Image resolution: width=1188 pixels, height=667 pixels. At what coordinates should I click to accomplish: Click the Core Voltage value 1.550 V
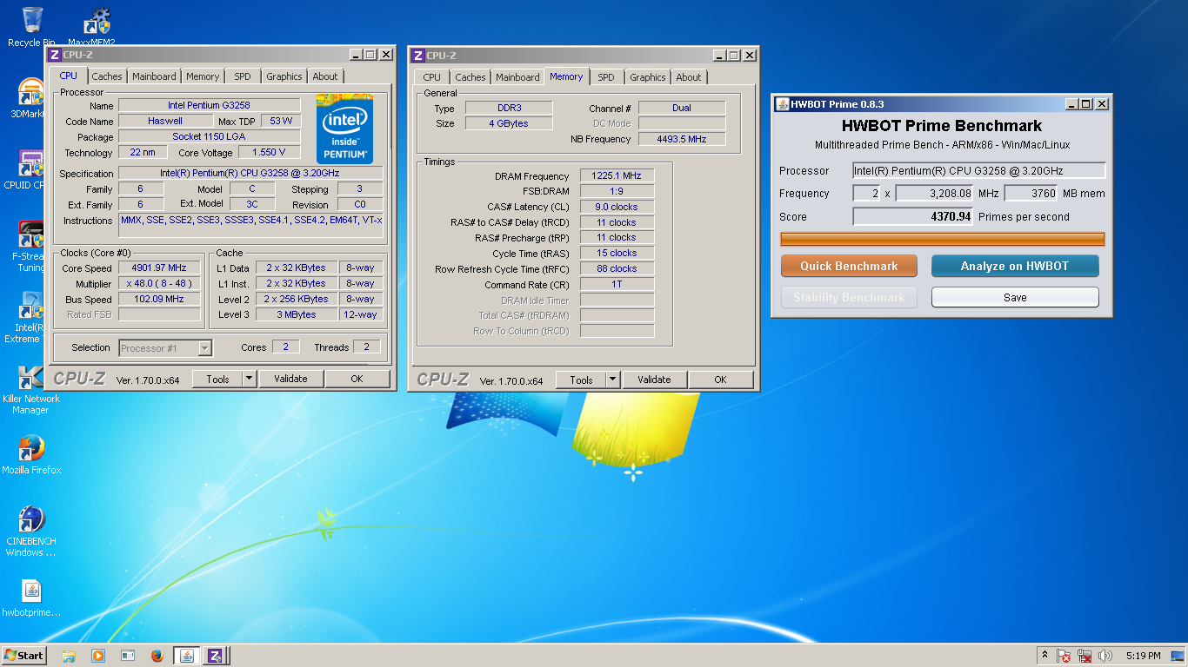click(x=270, y=152)
